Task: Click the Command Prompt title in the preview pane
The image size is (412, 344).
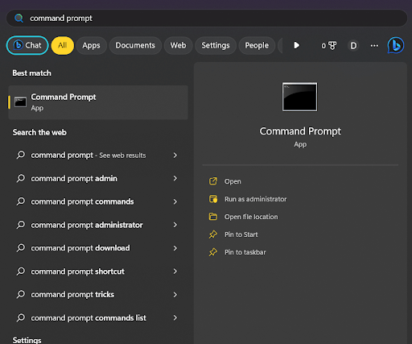Action: tap(300, 131)
